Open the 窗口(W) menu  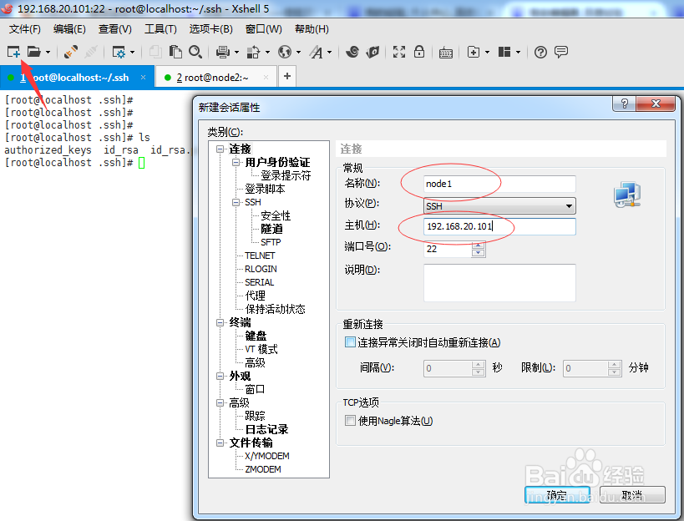pos(263,29)
